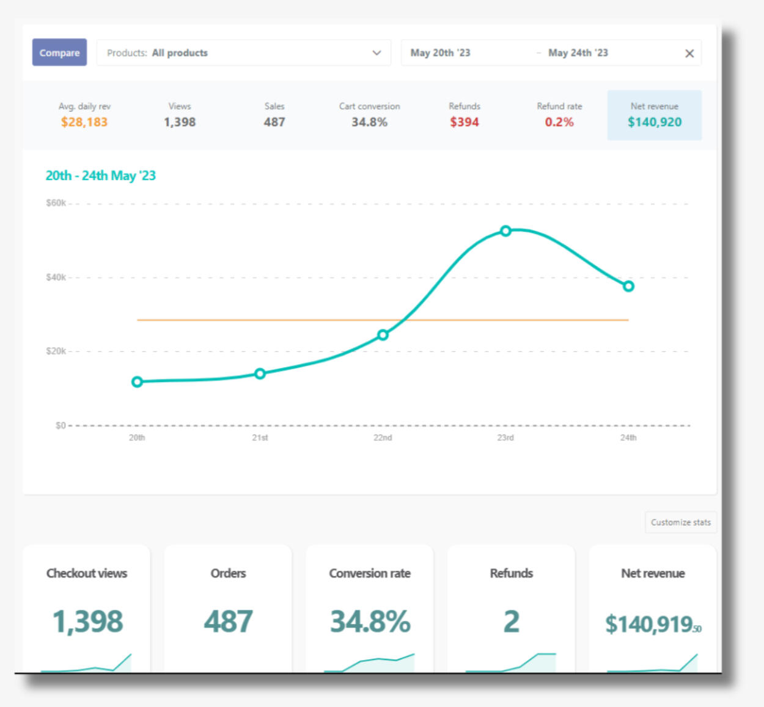Screen dimensions: 764x707
Task: Select the Refund rate stat tab
Action: tap(559, 115)
